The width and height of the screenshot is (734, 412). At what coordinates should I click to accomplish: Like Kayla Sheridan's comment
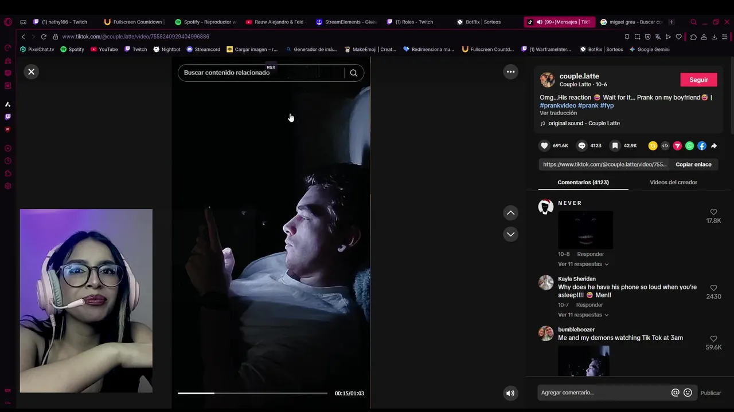pos(713,288)
